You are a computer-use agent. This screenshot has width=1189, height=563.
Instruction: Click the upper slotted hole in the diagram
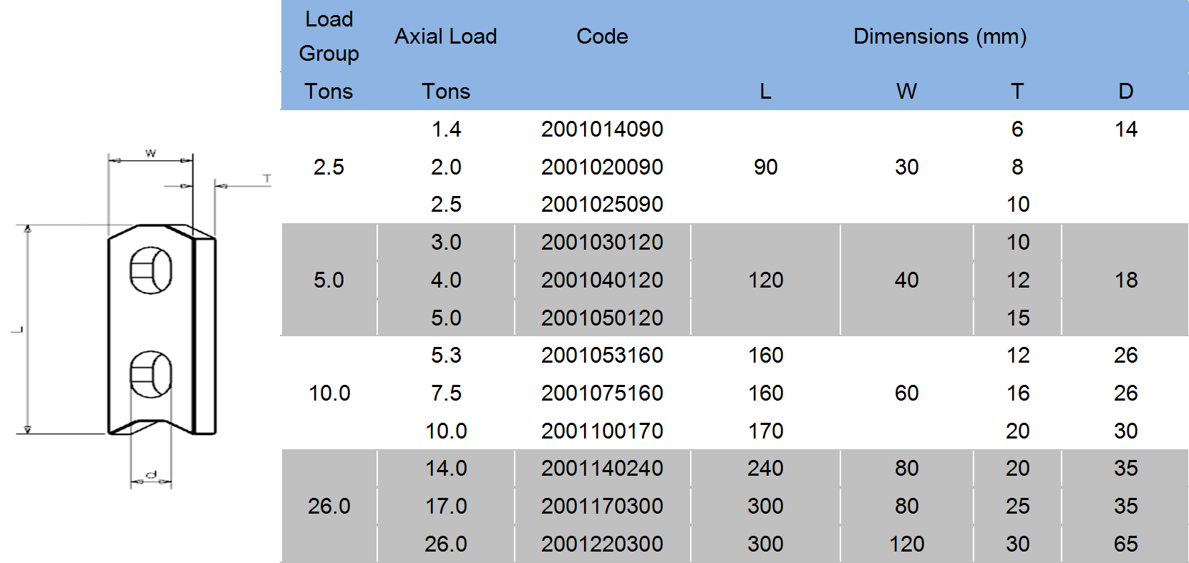click(151, 270)
